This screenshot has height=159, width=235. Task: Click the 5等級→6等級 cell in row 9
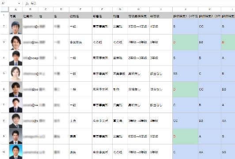point(139,136)
